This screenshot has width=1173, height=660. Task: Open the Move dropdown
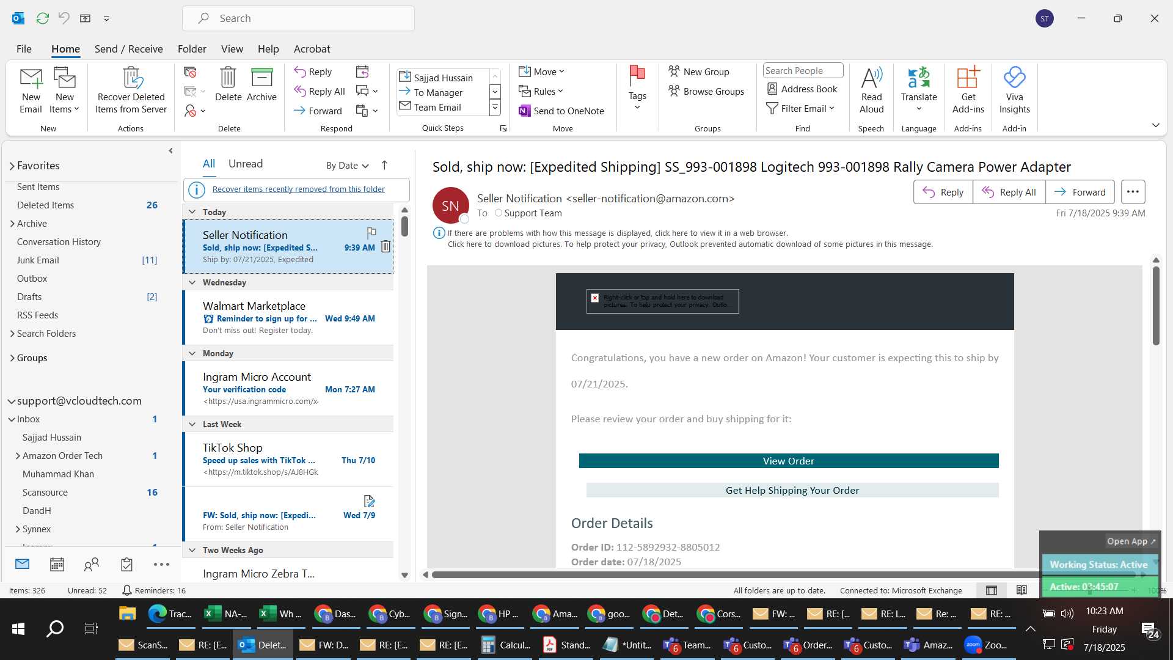coord(541,71)
